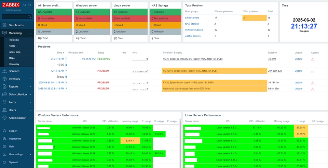Open High swap space usage problem
Image resolution: width=328 pixels, height=168 pixels.
pos(186,88)
